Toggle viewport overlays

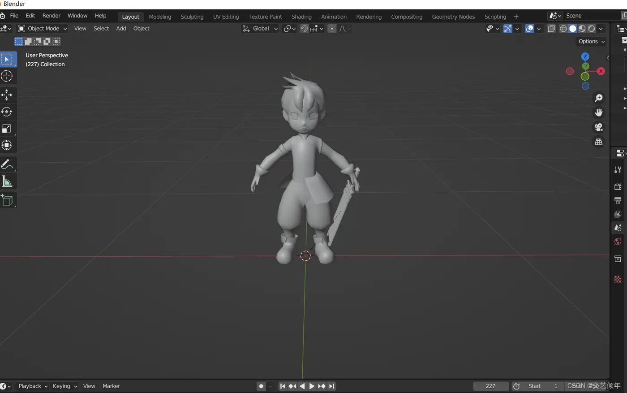tap(529, 29)
